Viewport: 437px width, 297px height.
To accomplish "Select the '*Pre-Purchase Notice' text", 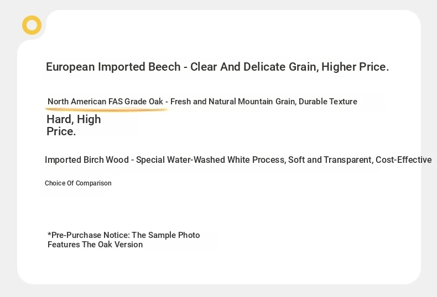I will tap(89, 235).
